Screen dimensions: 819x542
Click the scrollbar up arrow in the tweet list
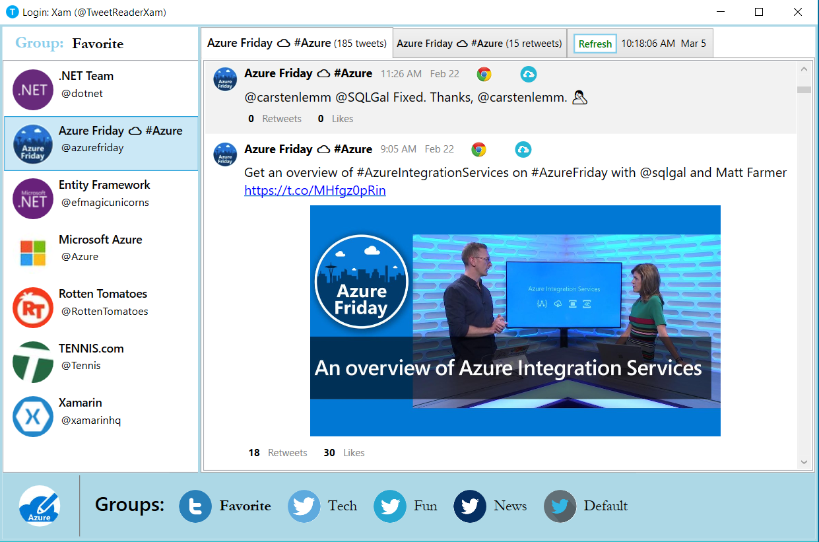pos(804,69)
